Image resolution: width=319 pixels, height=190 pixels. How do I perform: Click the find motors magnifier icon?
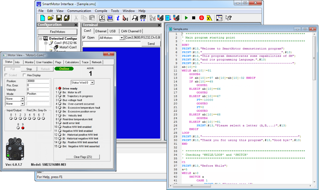[x=135, y=18]
